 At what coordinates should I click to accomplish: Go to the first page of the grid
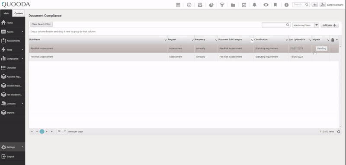pyautogui.click(x=32, y=131)
